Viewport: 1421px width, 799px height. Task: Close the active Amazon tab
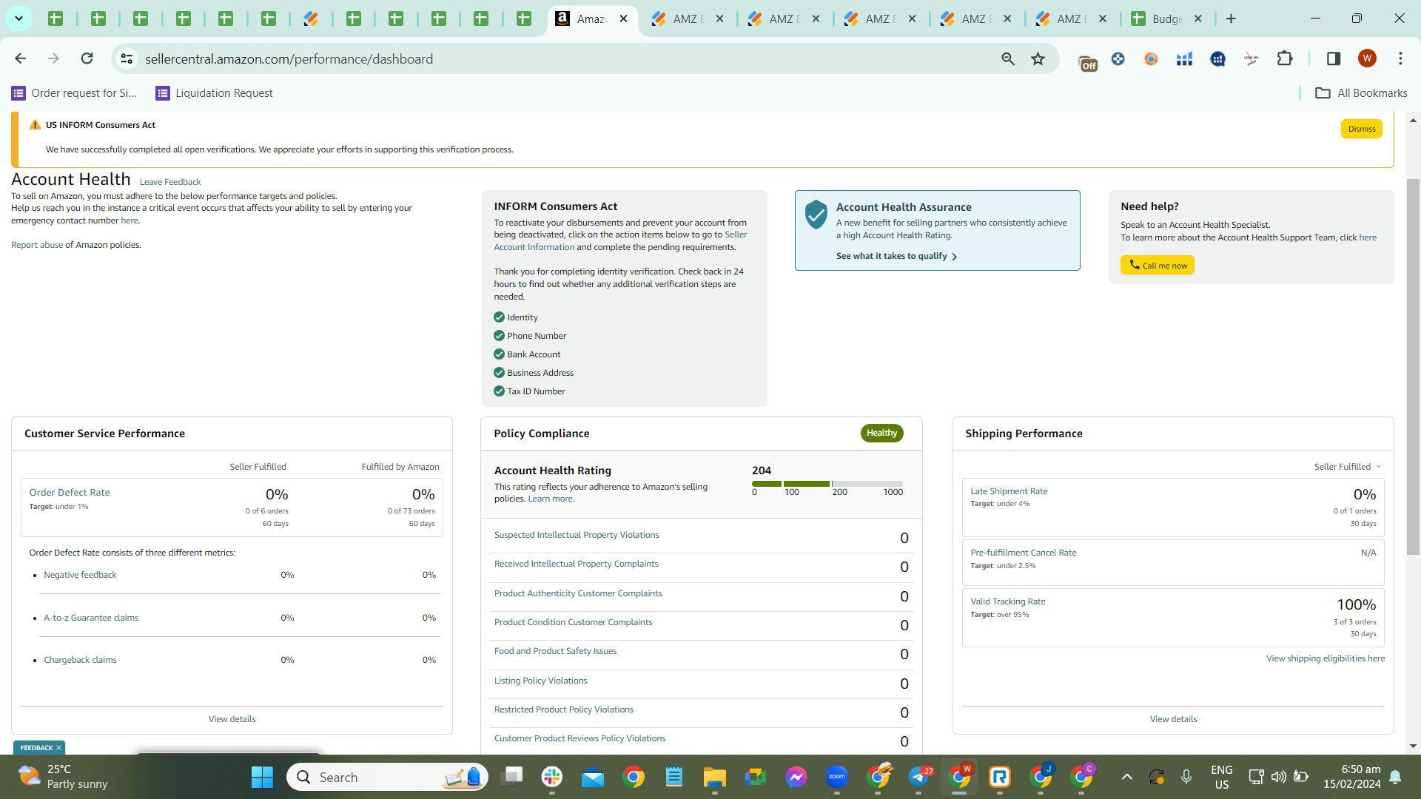click(x=623, y=18)
